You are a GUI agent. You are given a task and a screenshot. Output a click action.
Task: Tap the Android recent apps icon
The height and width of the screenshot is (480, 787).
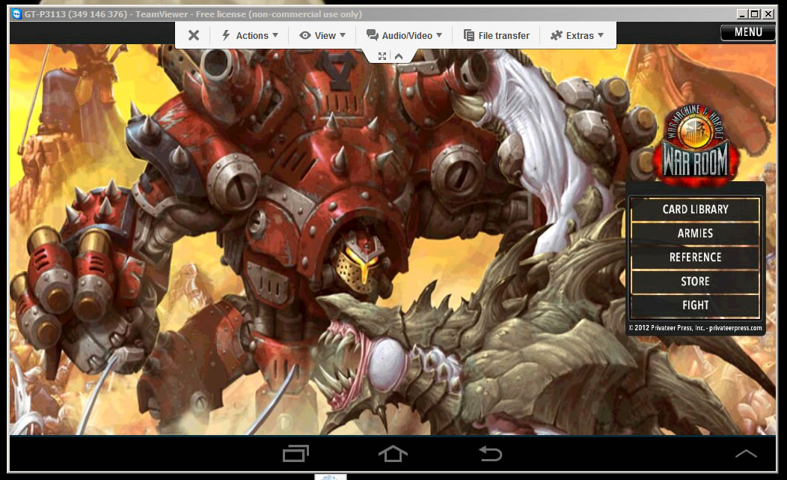click(x=295, y=453)
